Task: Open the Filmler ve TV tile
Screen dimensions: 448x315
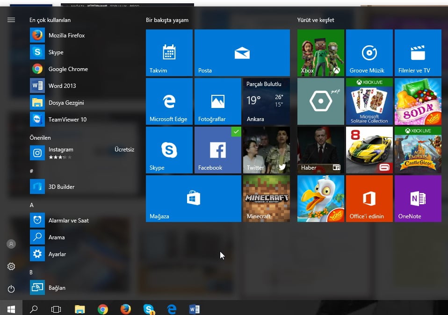Action: [418, 52]
